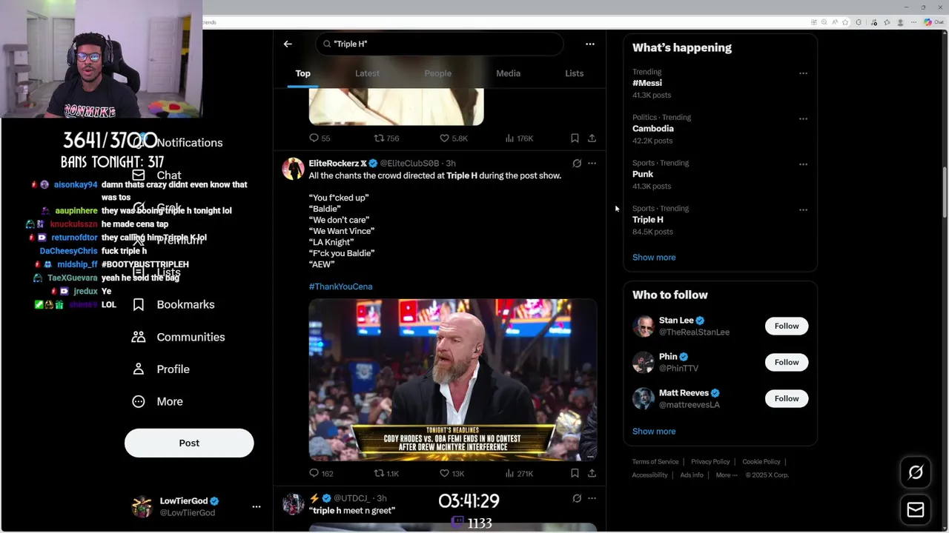The image size is (949, 533).
Task: Click the page vertical scrollbar
Action: pos(945,192)
